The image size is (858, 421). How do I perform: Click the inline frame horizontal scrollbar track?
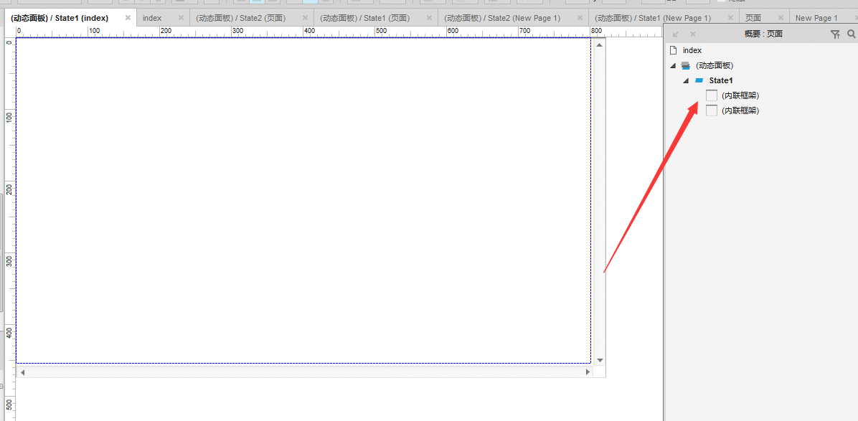point(305,372)
